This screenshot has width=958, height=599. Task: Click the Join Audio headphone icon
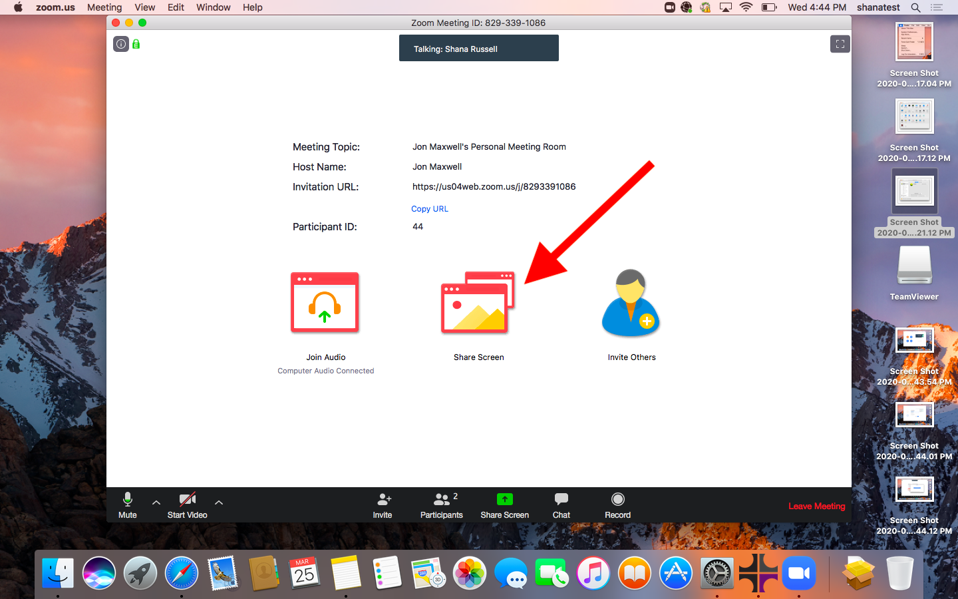click(325, 302)
